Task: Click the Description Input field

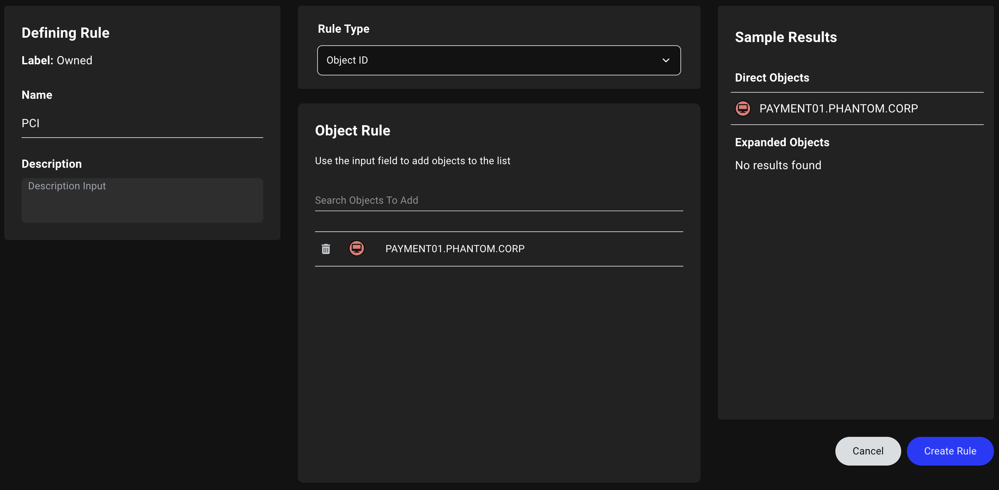Action: (142, 200)
